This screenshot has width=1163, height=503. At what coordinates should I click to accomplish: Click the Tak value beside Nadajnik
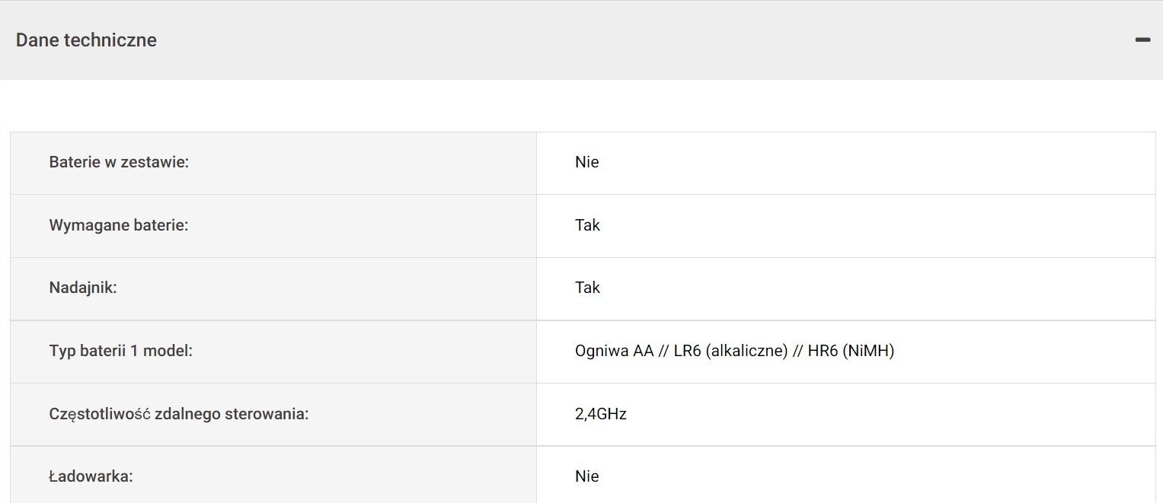[588, 288]
